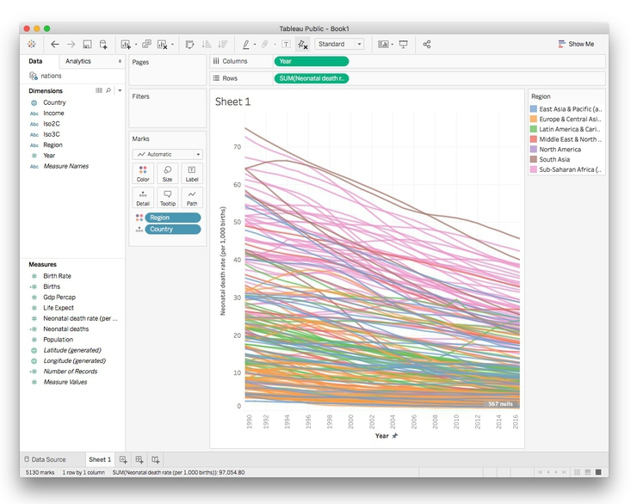Viewport: 631px width, 504px height.
Task: Click the Duplicate sheet icon
Action: 146,44
